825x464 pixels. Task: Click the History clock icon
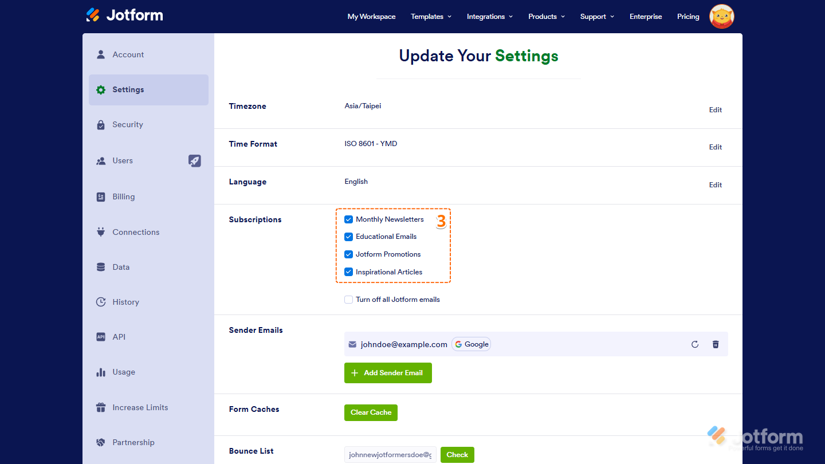tap(101, 302)
